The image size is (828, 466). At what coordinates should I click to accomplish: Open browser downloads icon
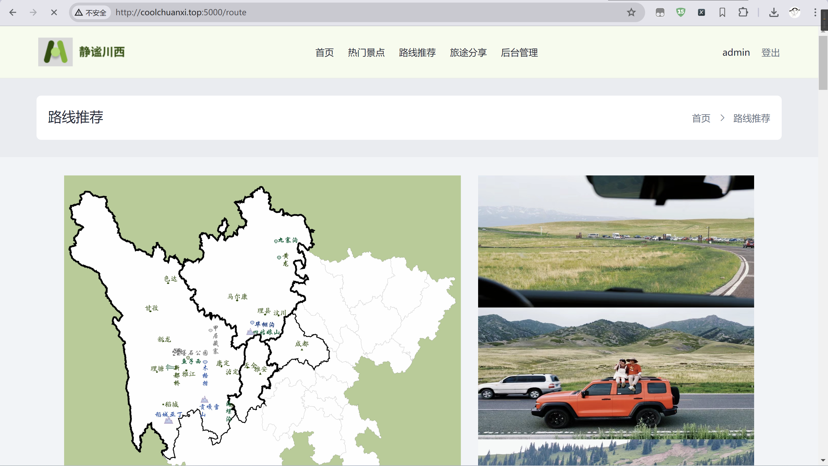[x=774, y=13]
